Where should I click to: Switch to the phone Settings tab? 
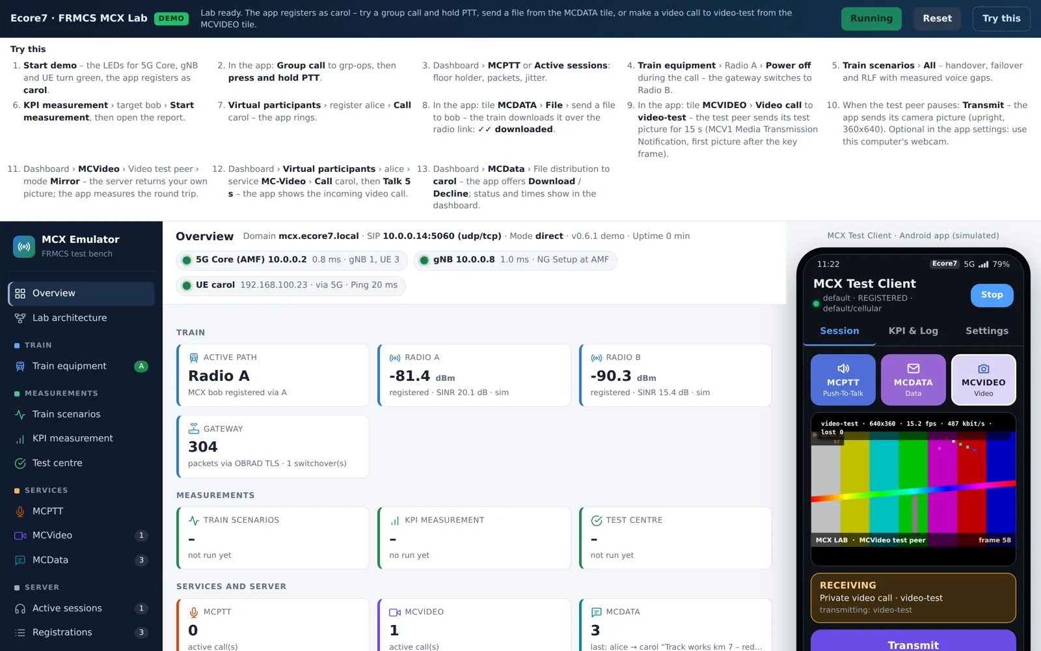[986, 331]
